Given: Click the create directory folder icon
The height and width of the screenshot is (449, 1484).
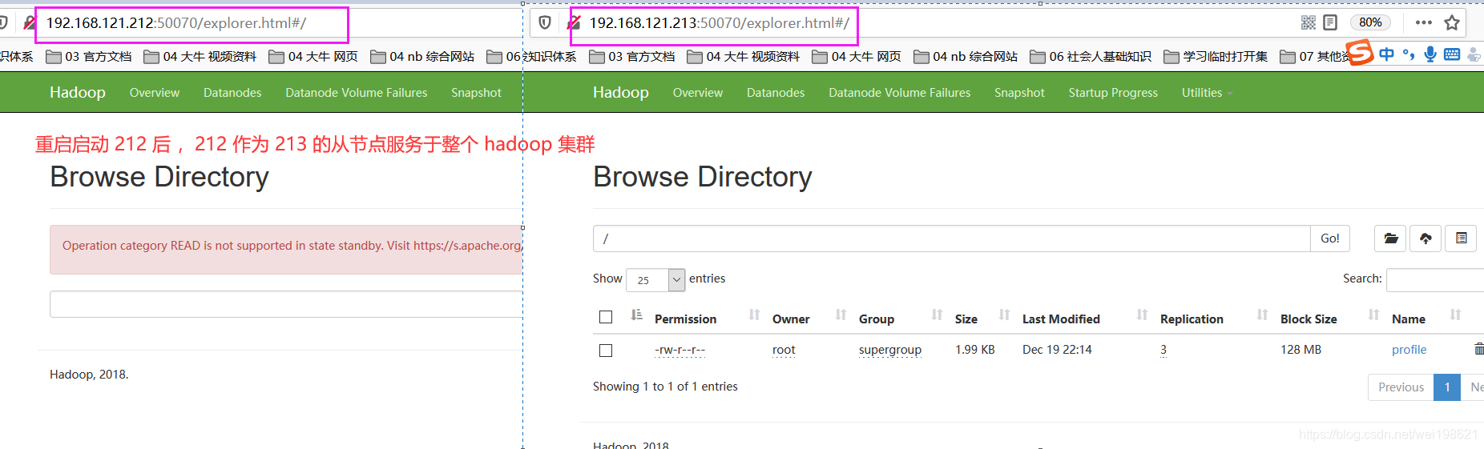Looking at the screenshot, I should [1391, 239].
